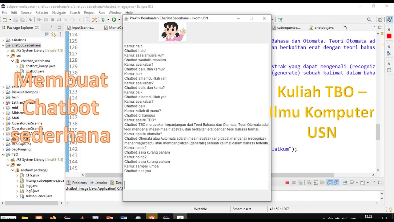Open the Navigate menu
Screen dimensions: 394x222
point(59,13)
